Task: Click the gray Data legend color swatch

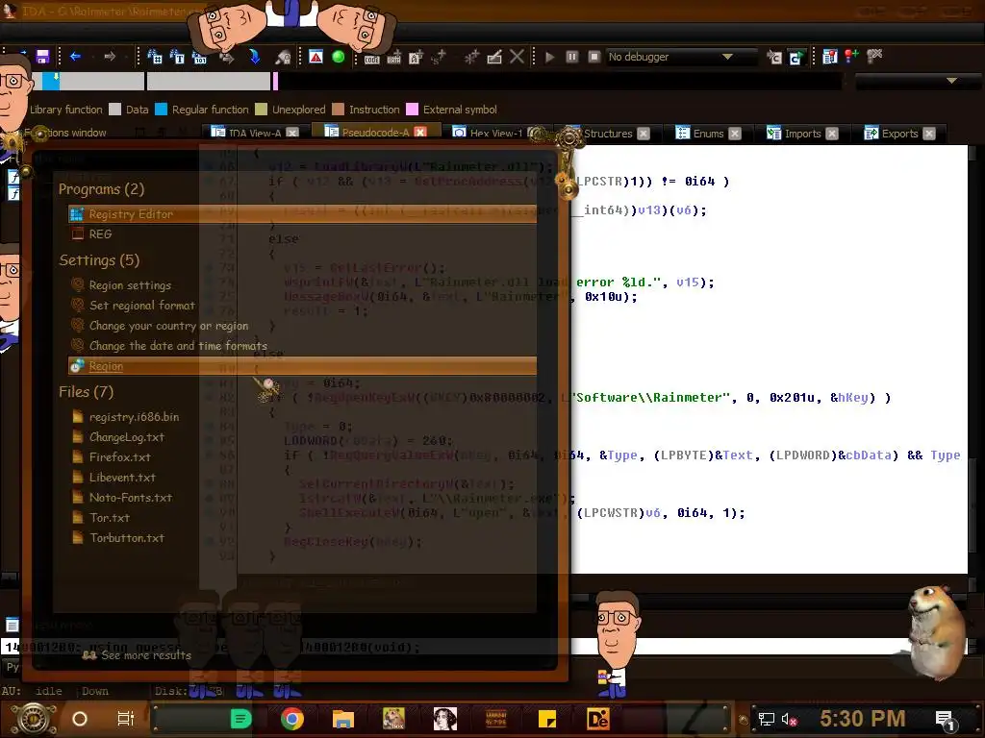Action: [x=114, y=110]
